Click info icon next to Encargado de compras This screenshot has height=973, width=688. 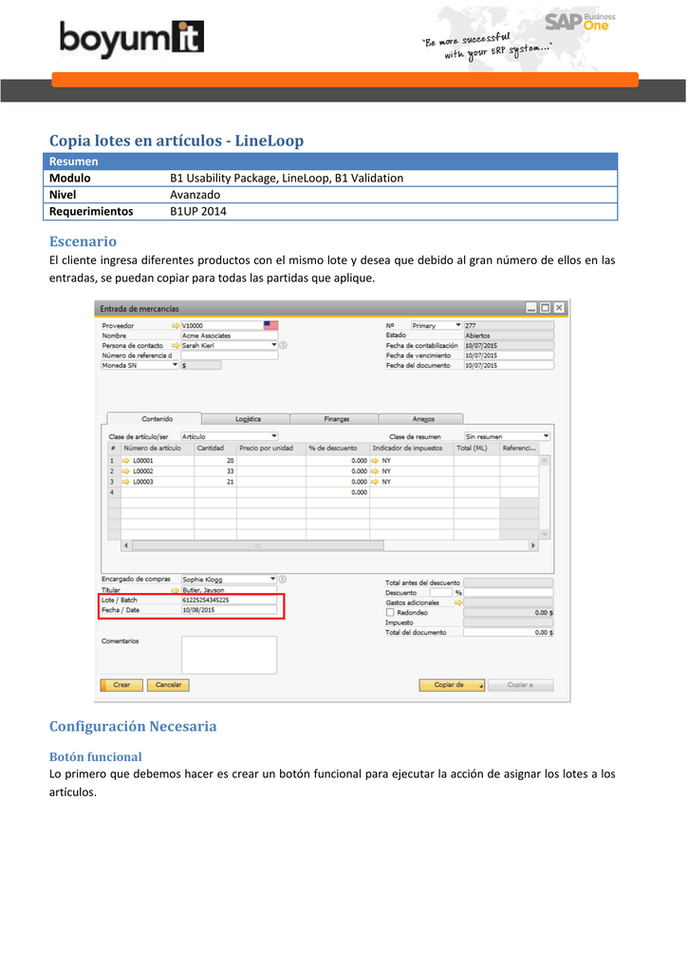(x=283, y=579)
